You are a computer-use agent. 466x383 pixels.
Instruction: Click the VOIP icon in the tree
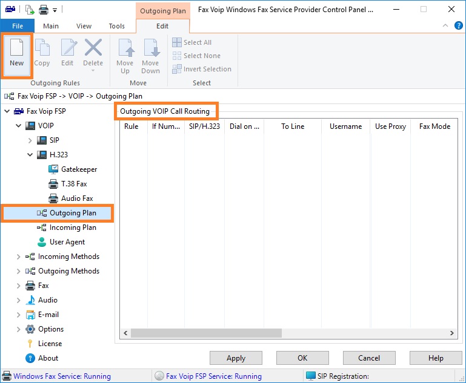pos(30,126)
